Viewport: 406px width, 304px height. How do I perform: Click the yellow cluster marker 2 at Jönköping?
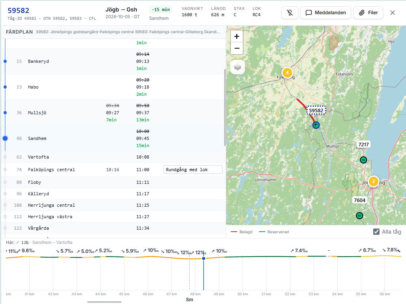click(373, 181)
